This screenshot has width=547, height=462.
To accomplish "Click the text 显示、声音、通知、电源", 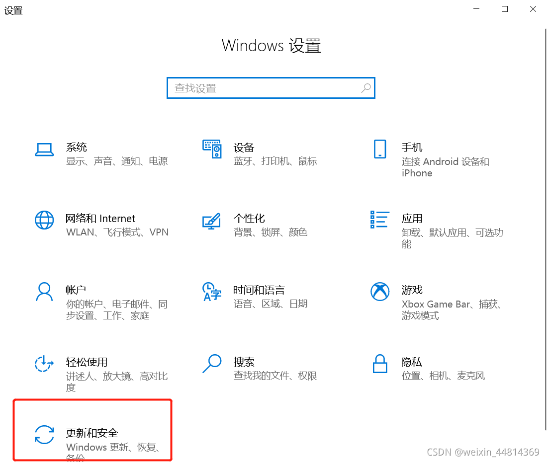I will (117, 161).
